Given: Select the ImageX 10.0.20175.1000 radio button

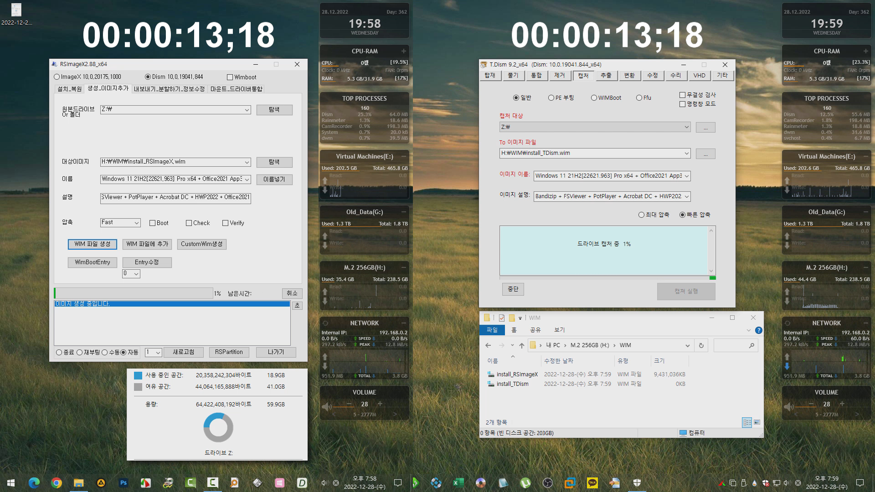Looking at the screenshot, I should click(57, 77).
